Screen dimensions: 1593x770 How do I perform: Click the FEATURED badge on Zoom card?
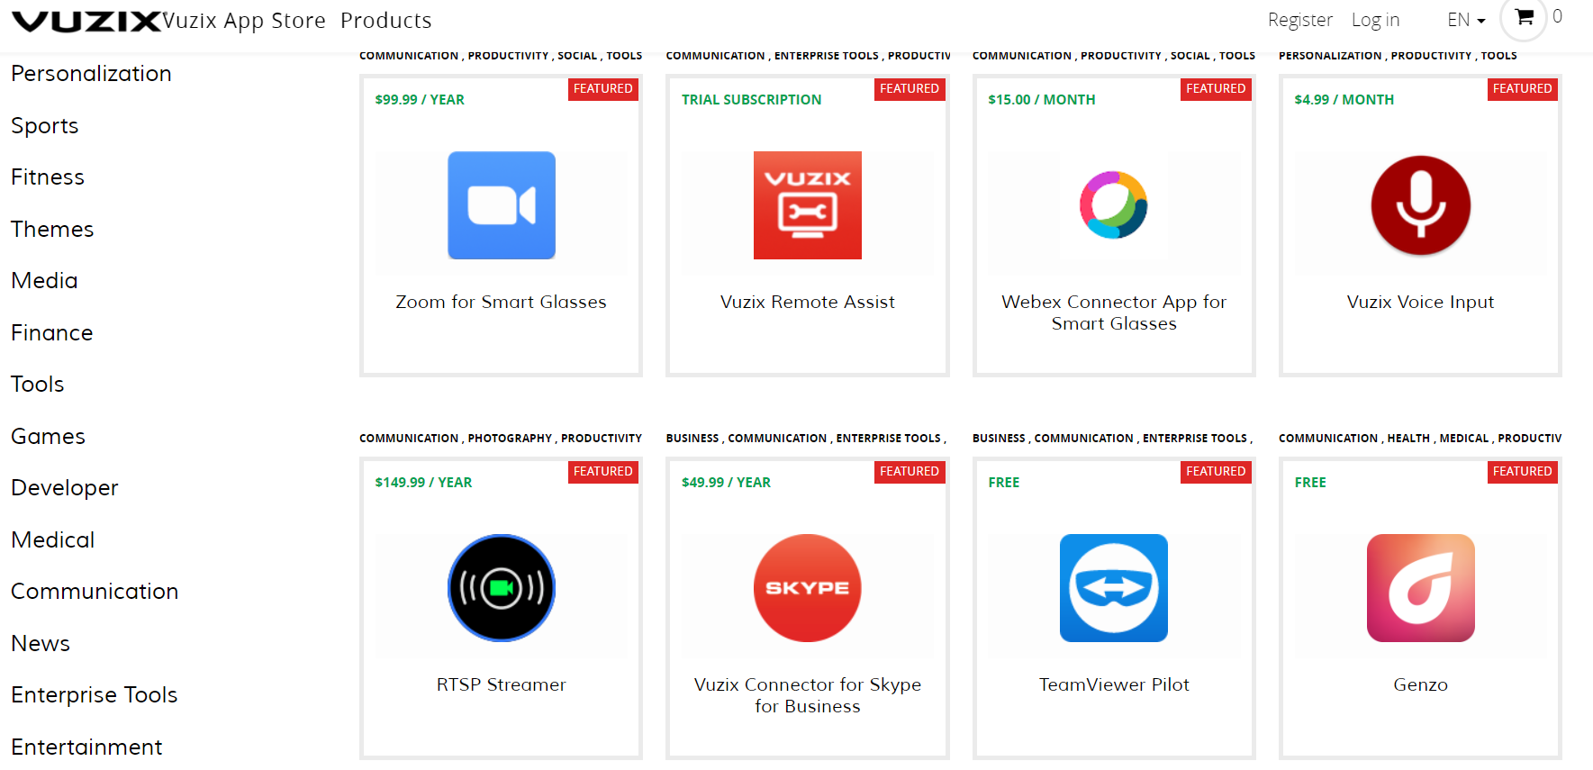tap(603, 89)
